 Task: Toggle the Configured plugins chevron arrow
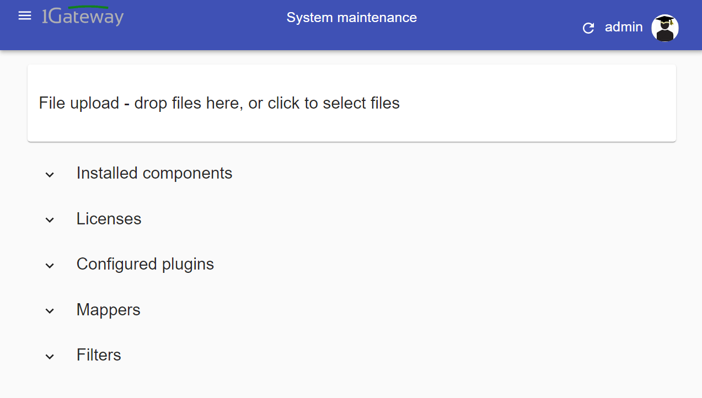coord(50,266)
